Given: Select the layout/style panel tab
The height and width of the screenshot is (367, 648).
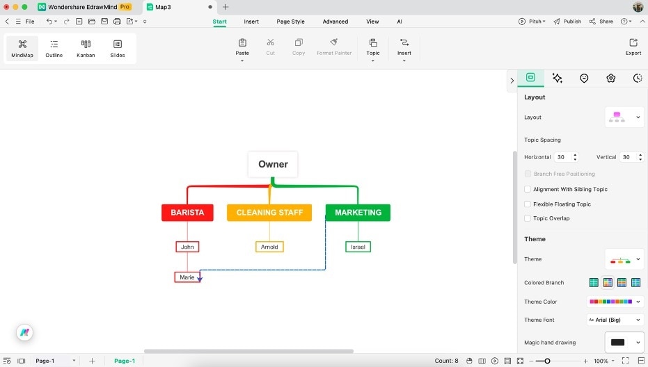Looking at the screenshot, I should coord(530,78).
